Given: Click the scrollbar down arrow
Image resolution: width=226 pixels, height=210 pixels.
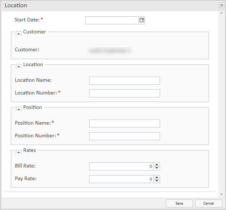Looking at the screenshot, I should pos(221,194).
